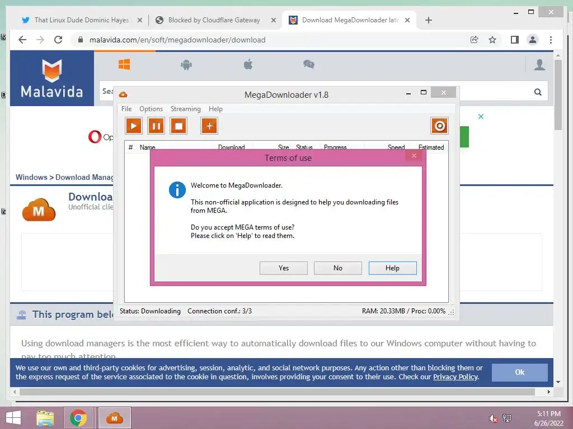Image resolution: width=573 pixels, height=429 pixels.
Task: Open the Privacy Policy link
Action: coord(455,377)
